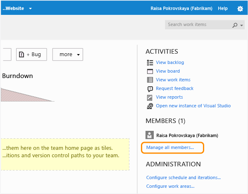This screenshot has width=248, height=194.
Task: Click Raisa Pokrovskaya's member avatar
Action: click(150, 135)
